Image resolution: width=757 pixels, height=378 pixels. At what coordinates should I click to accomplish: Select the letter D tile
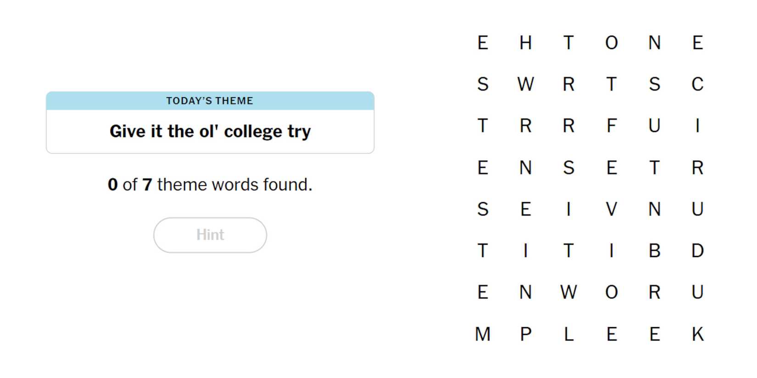[x=697, y=251]
